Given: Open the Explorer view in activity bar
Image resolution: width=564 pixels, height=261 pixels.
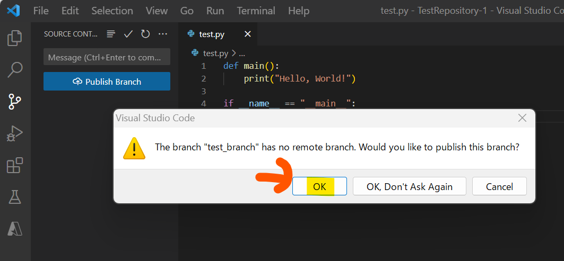Looking at the screenshot, I should coord(15,38).
